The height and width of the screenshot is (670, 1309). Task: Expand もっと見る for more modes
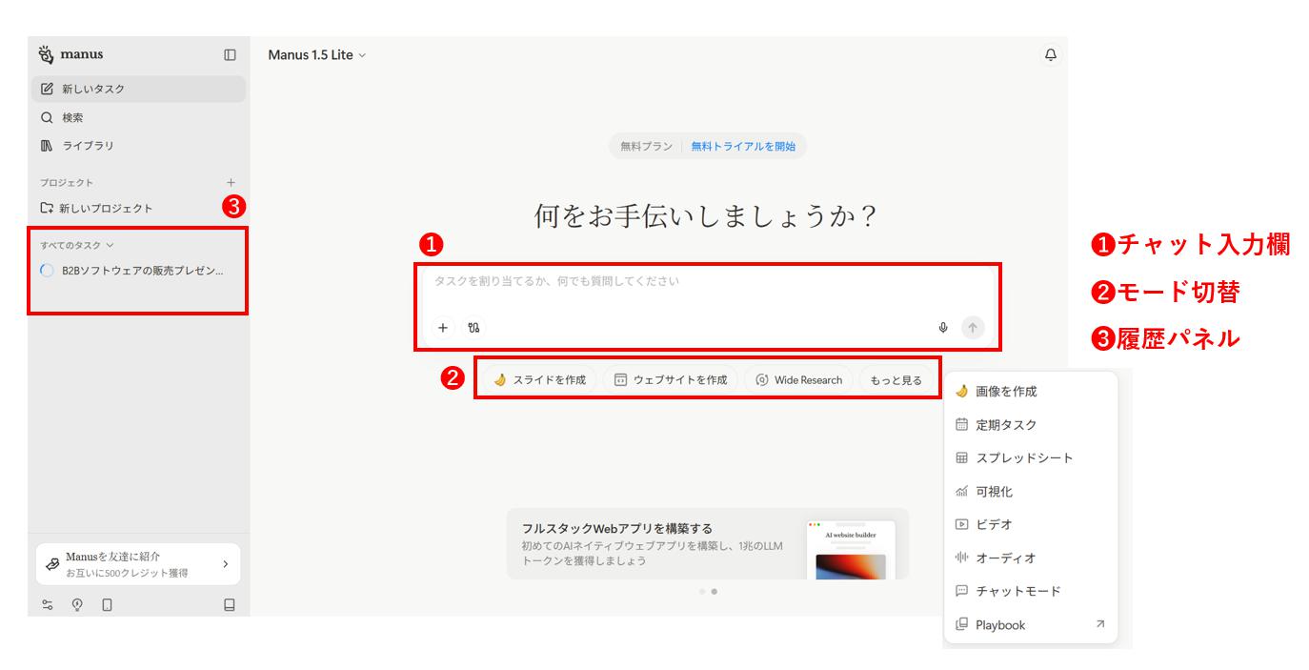[894, 379]
